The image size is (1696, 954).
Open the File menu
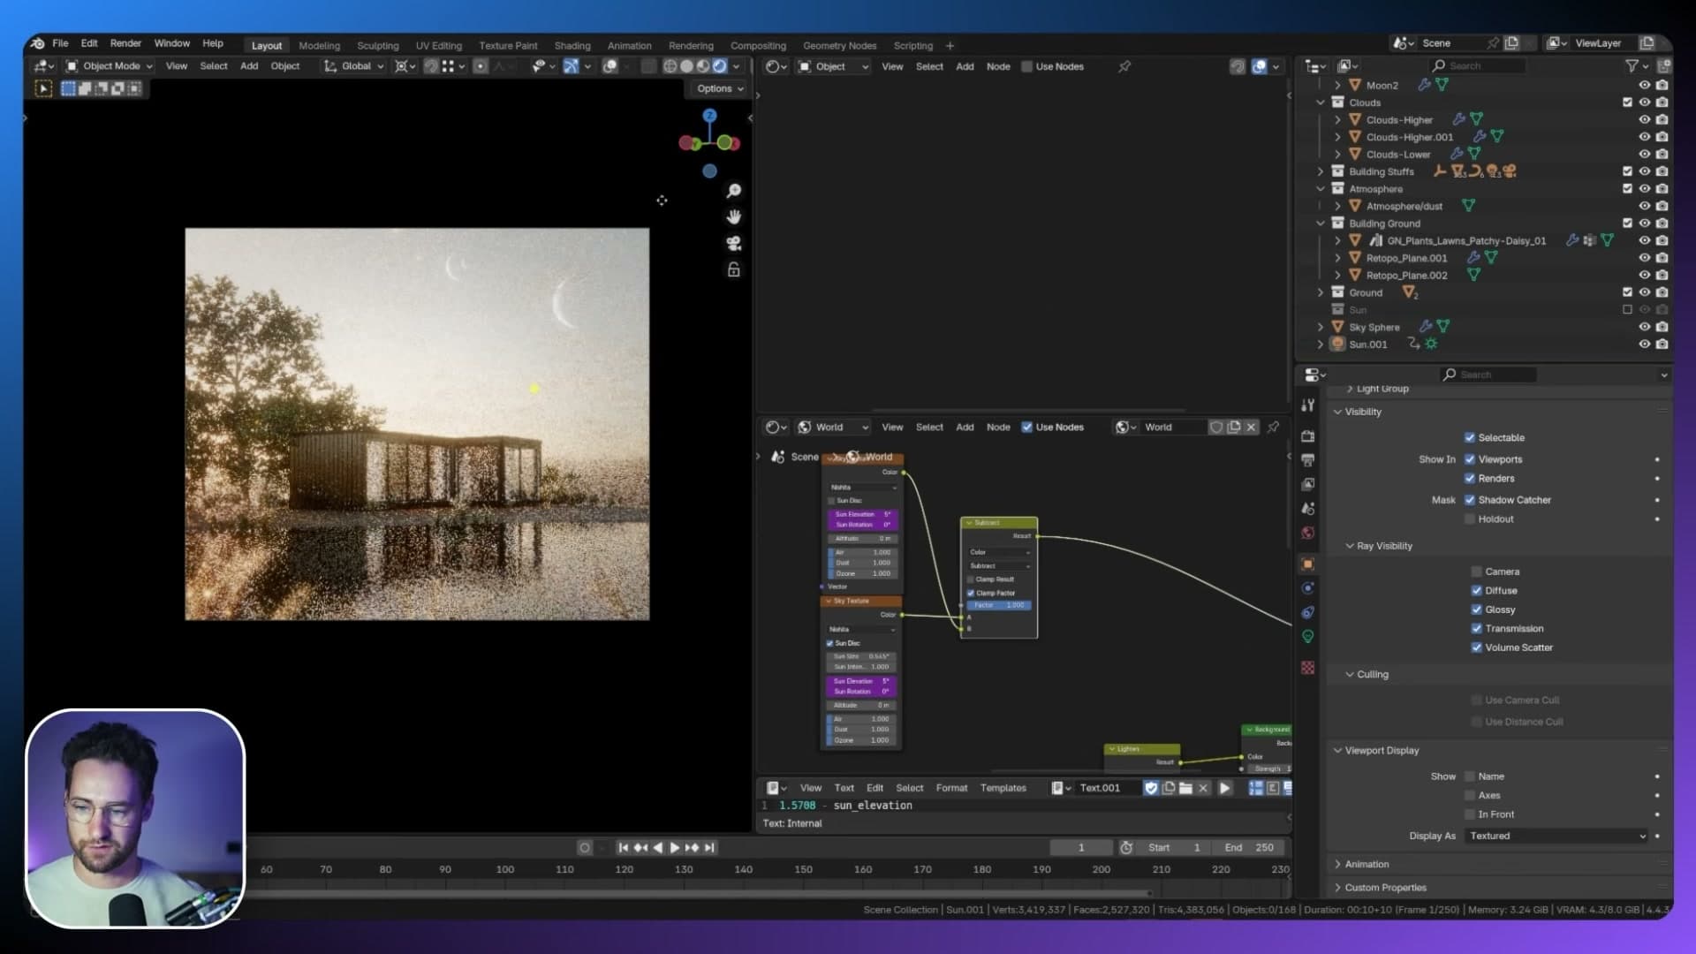pyautogui.click(x=60, y=43)
